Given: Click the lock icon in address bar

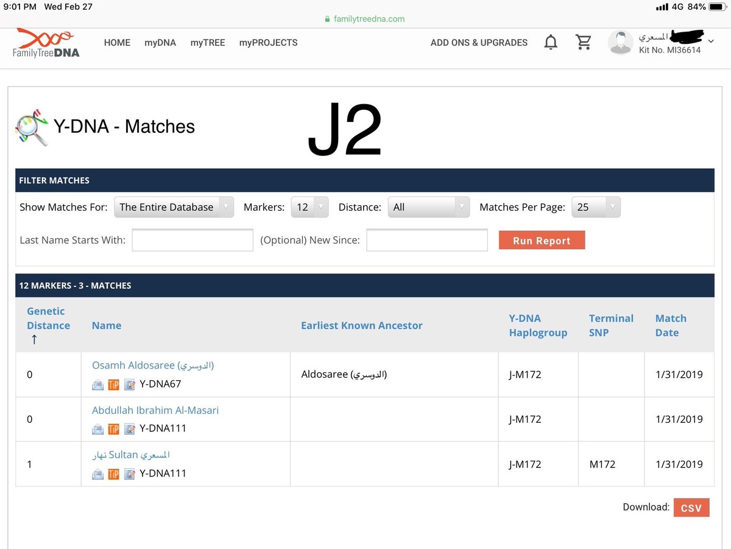Looking at the screenshot, I should [x=328, y=19].
